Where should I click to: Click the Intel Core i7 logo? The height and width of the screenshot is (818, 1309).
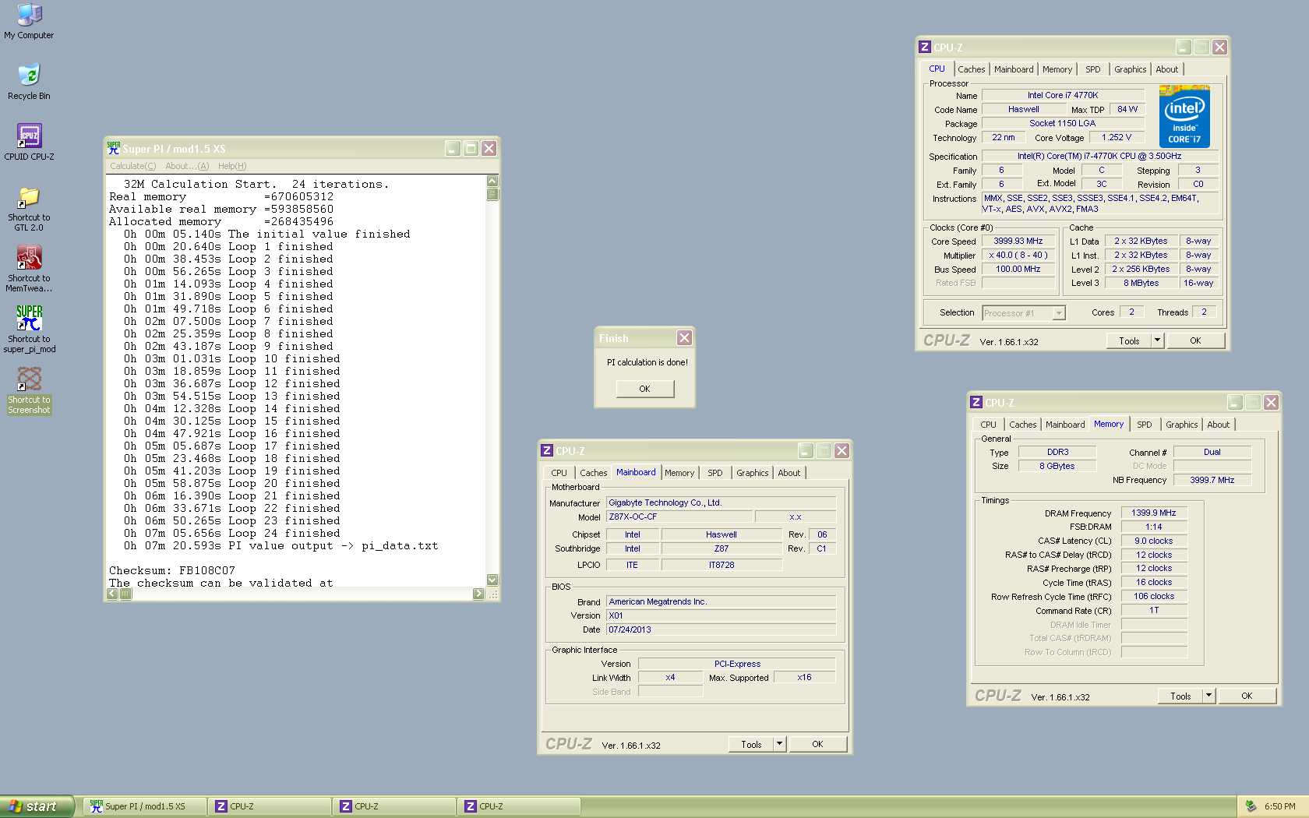click(x=1184, y=117)
